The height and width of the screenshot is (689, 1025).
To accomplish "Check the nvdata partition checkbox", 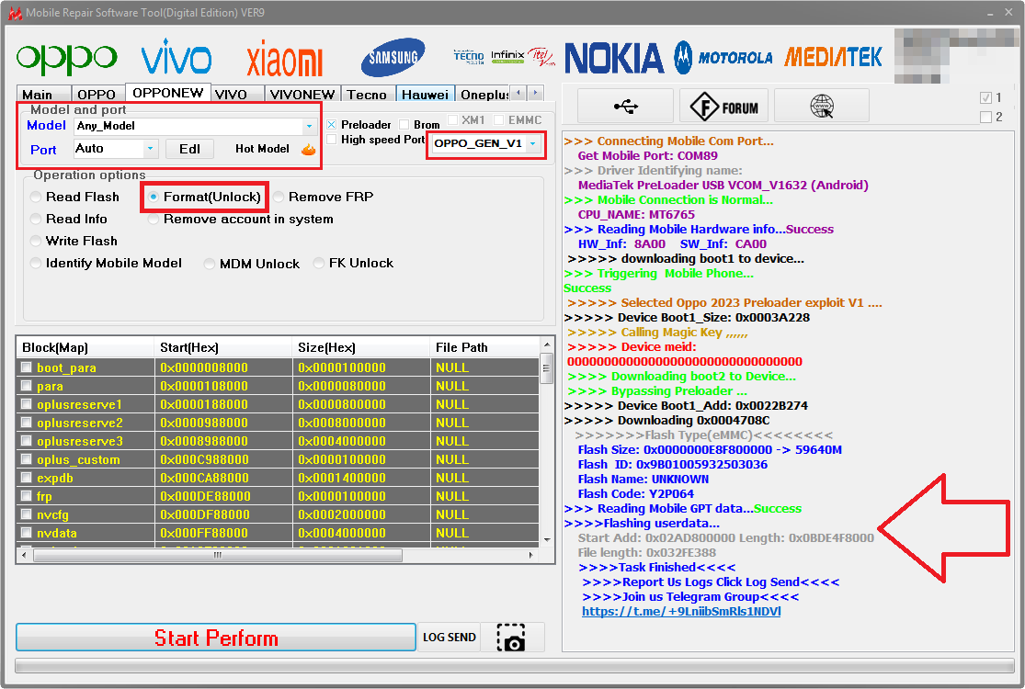I will pos(26,532).
